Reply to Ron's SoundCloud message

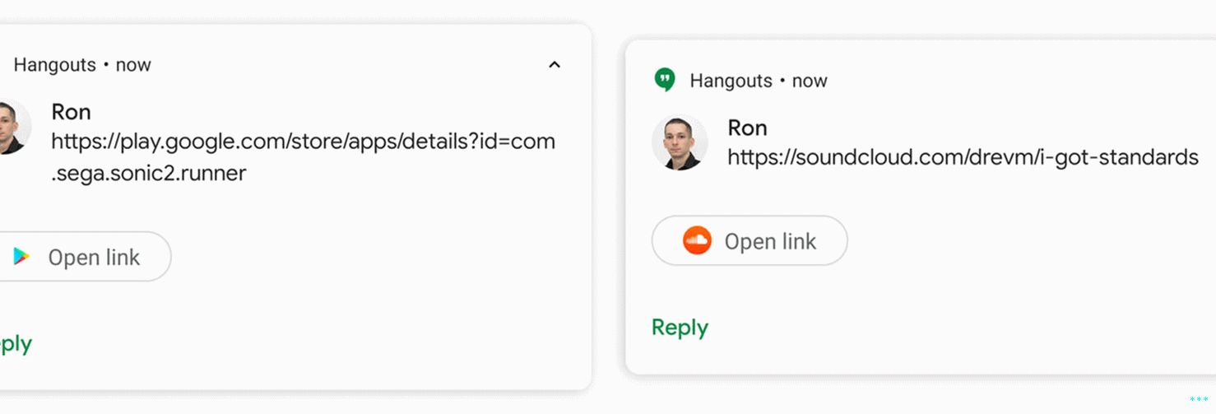point(680,328)
